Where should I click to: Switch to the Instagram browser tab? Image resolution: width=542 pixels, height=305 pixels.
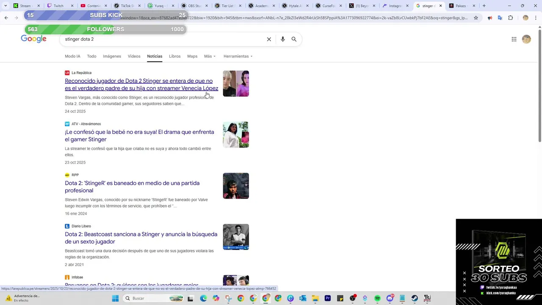coord(395,6)
